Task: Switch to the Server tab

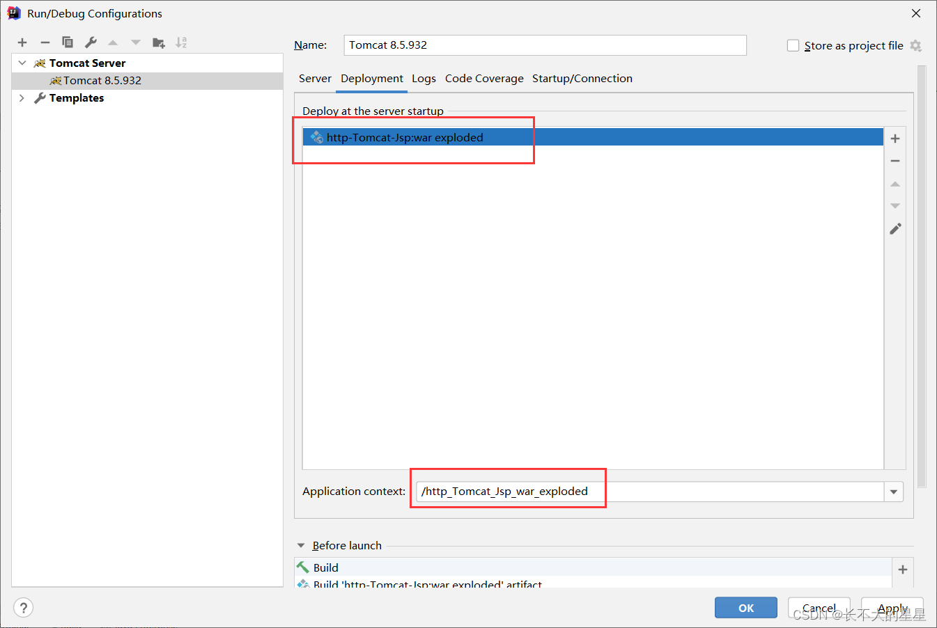Action: (x=315, y=79)
